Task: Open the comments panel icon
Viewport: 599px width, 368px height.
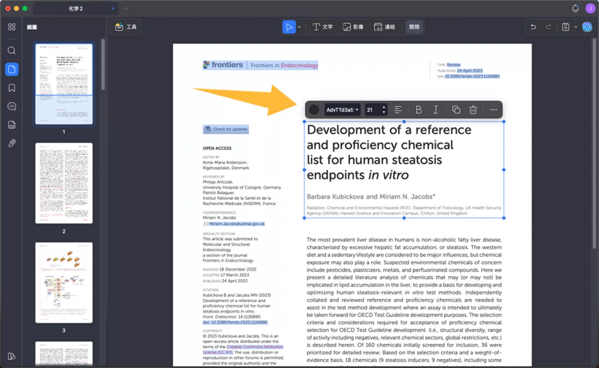Action: click(x=12, y=106)
